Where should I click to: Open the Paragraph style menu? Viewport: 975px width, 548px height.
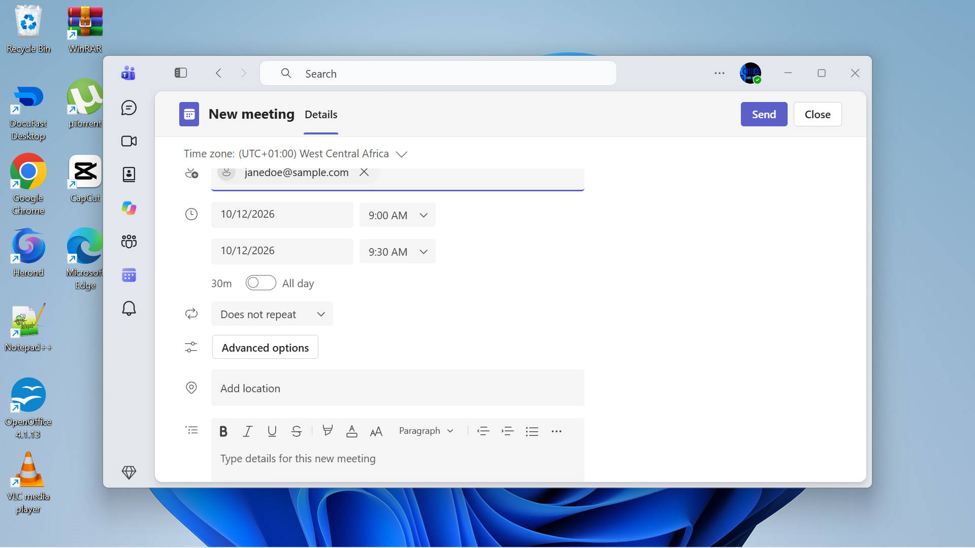pyautogui.click(x=426, y=431)
